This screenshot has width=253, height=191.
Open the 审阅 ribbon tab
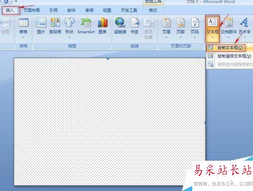[x=89, y=11]
